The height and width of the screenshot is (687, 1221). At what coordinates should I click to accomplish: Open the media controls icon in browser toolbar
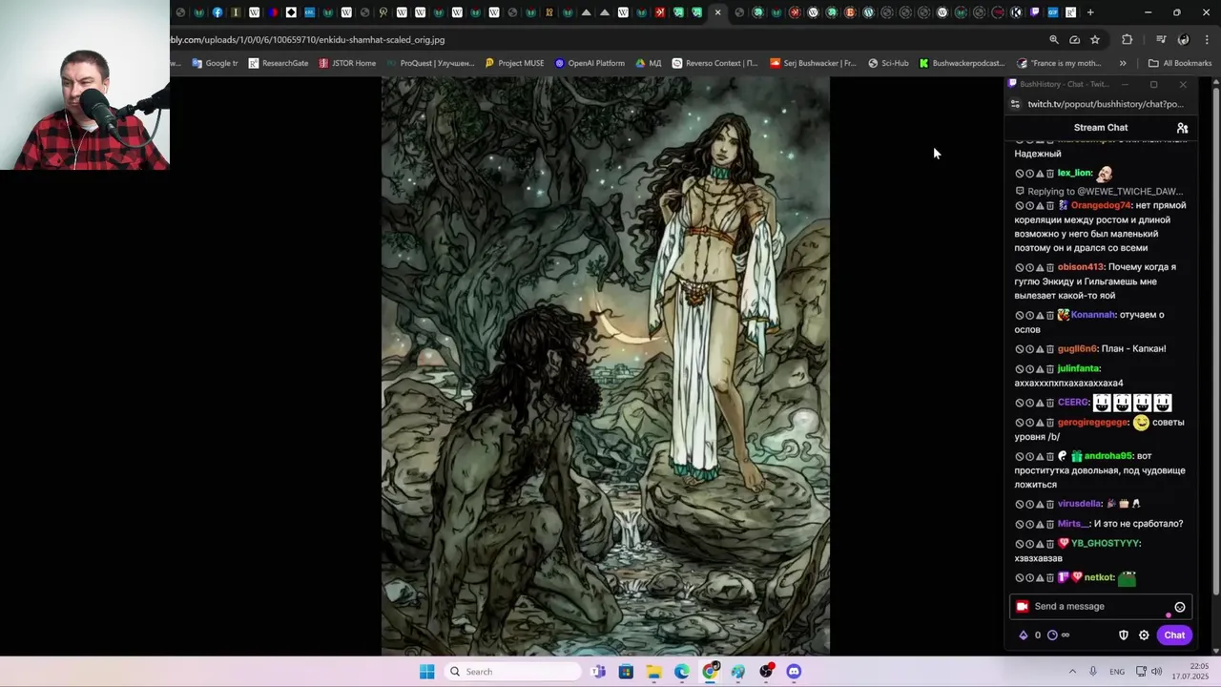click(x=1161, y=40)
